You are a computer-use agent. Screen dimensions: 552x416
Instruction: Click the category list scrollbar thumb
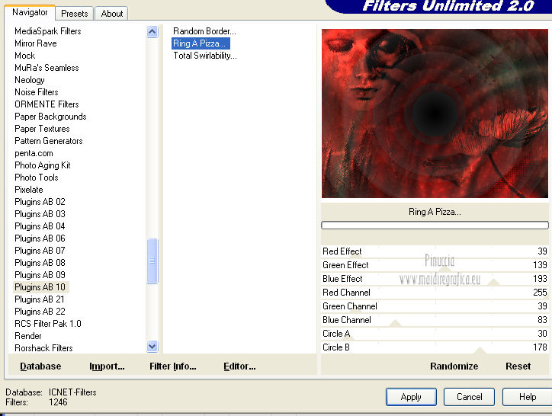[152, 261]
